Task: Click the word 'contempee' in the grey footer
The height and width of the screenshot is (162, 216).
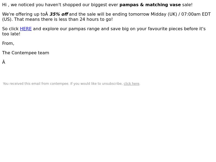Action: point(59,84)
